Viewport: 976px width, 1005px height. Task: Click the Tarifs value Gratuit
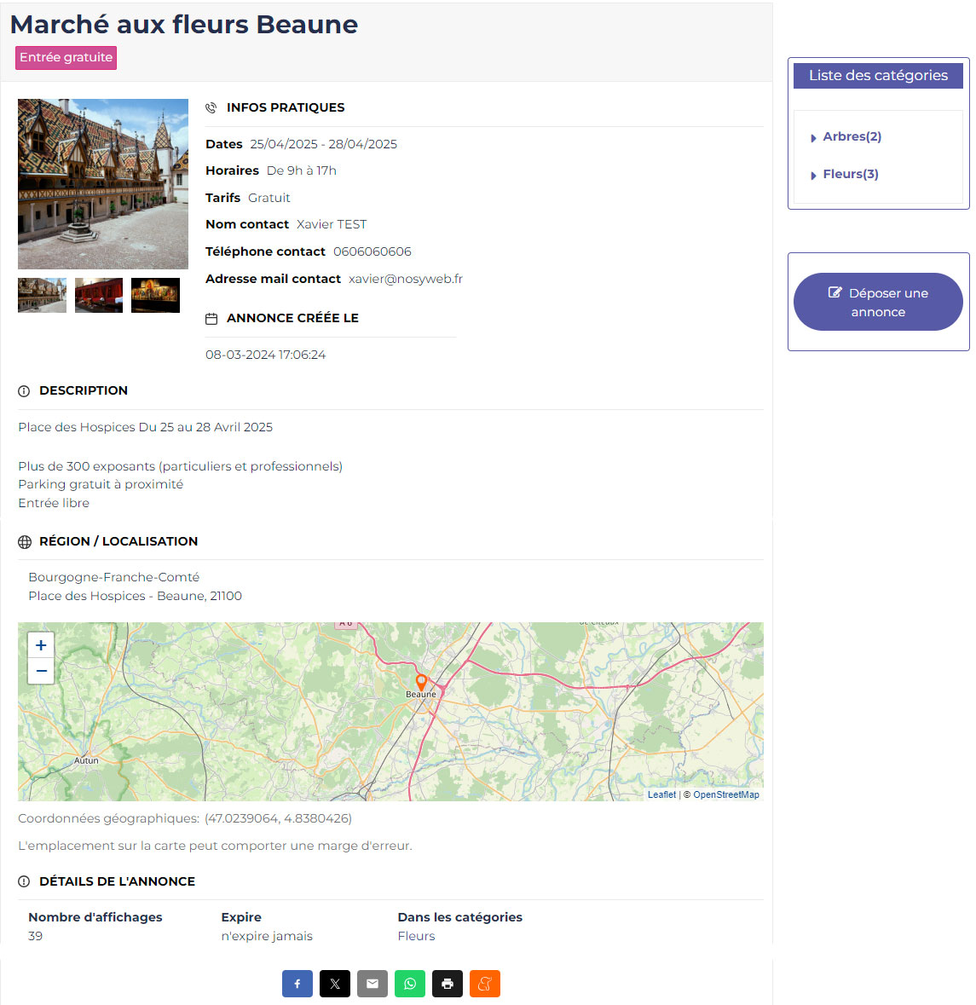point(269,198)
